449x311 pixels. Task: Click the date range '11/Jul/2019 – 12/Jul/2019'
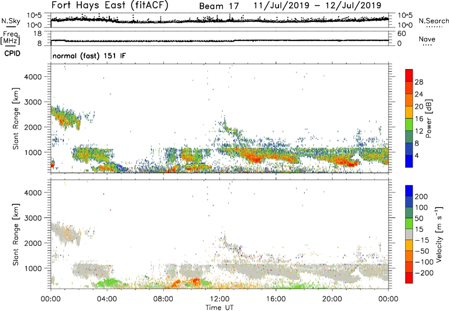(x=317, y=6)
